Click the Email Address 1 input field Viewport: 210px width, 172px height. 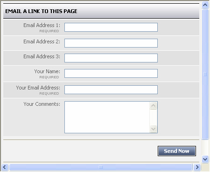point(111,28)
